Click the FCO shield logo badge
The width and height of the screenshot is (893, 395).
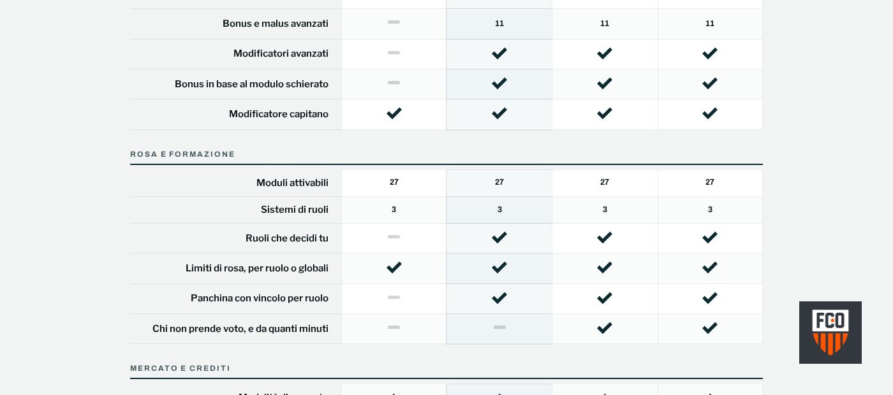(x=830, y=333)
